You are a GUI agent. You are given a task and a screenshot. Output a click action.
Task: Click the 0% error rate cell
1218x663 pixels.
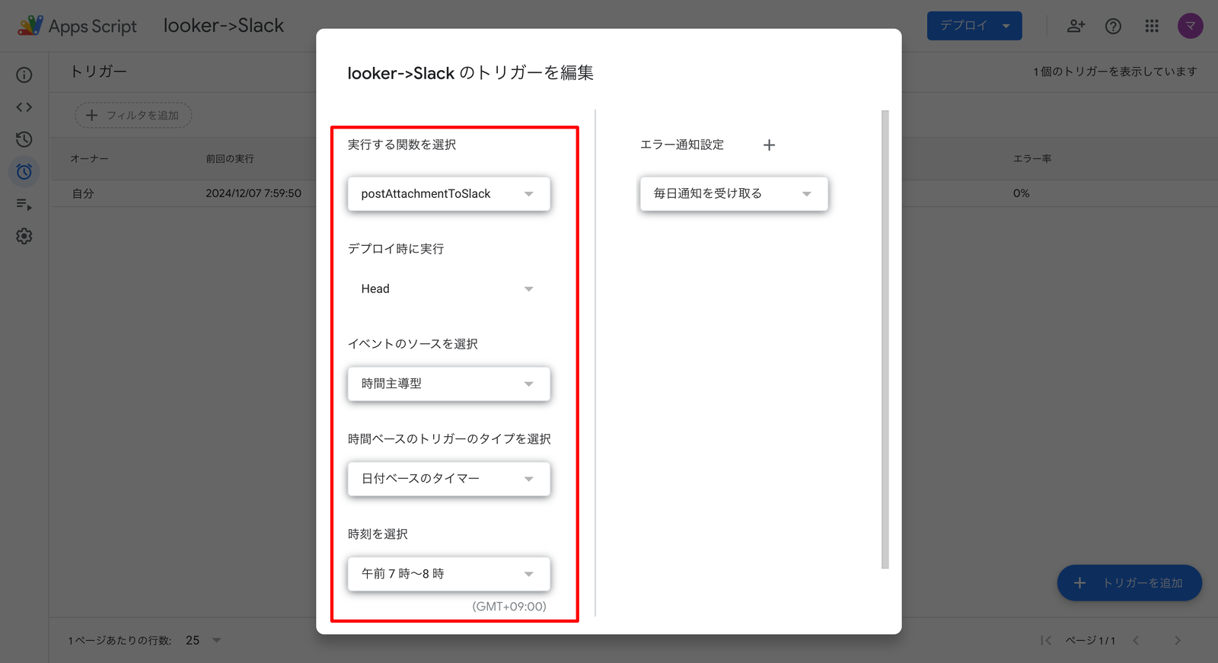(1022, 193)
